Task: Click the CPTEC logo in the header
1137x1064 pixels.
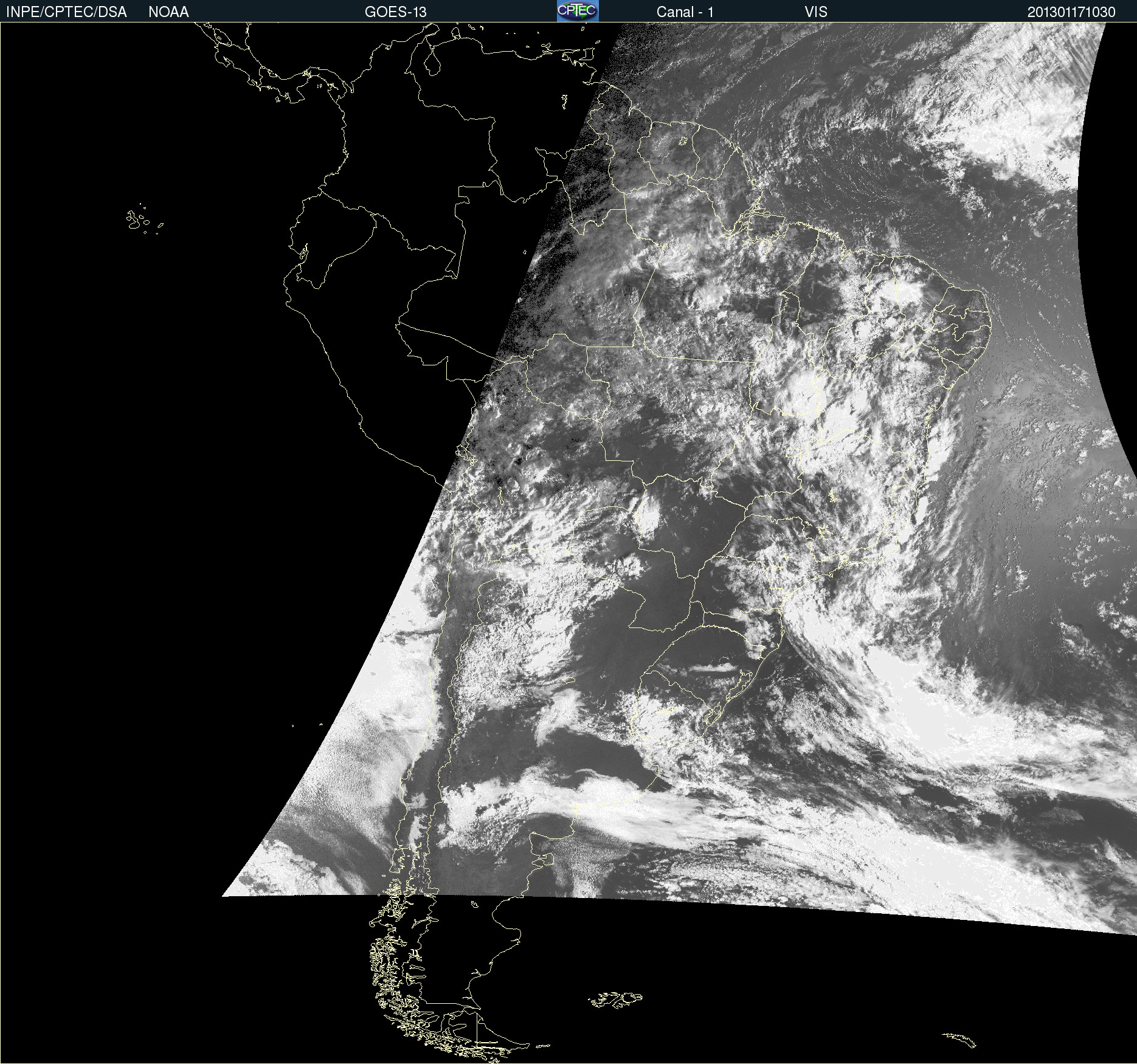Action: (x=578, y=11)
